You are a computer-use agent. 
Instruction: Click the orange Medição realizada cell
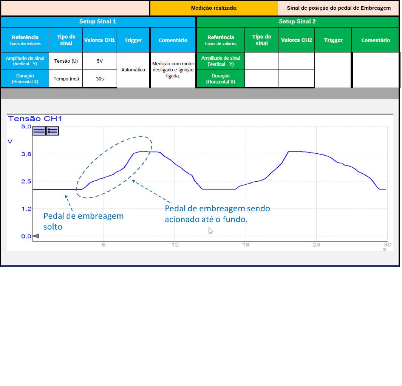(x=214, y=8)
